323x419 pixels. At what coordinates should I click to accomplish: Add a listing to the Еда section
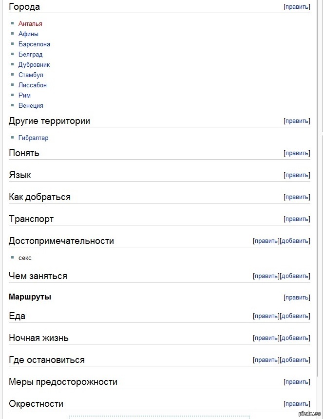tap(295, 316)
